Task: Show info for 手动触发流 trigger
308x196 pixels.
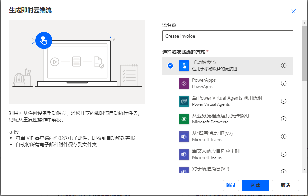Action: click(x=283, y=66)
